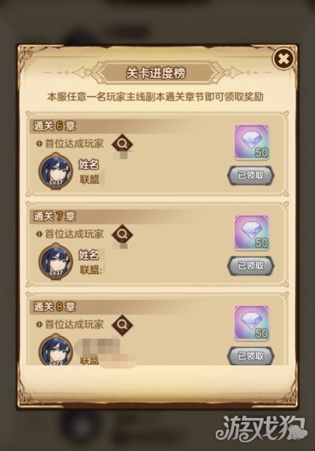Close the 关卡进度榜 panel
Image resolution: width=315 pixels, height=451 pixels.
point(283,59)
